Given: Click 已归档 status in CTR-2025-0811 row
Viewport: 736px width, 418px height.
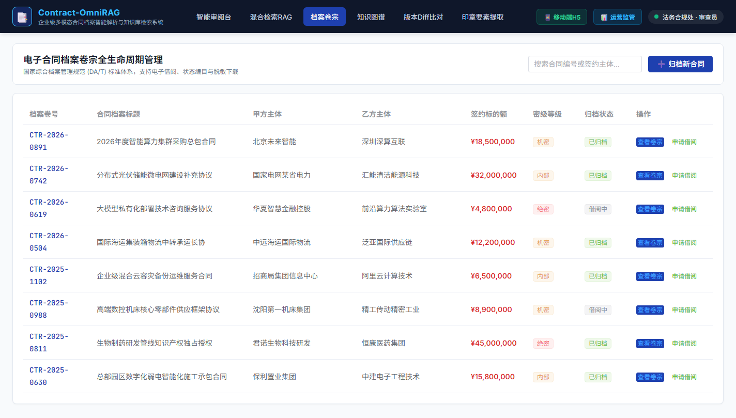Looking at the screenshot, I should coord(598,343).
